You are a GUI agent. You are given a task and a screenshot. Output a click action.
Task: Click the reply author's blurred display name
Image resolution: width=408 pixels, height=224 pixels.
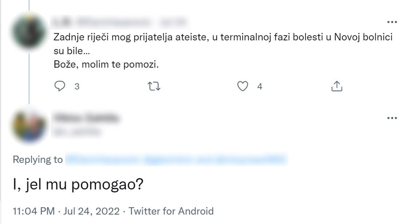tap(87, 118)
